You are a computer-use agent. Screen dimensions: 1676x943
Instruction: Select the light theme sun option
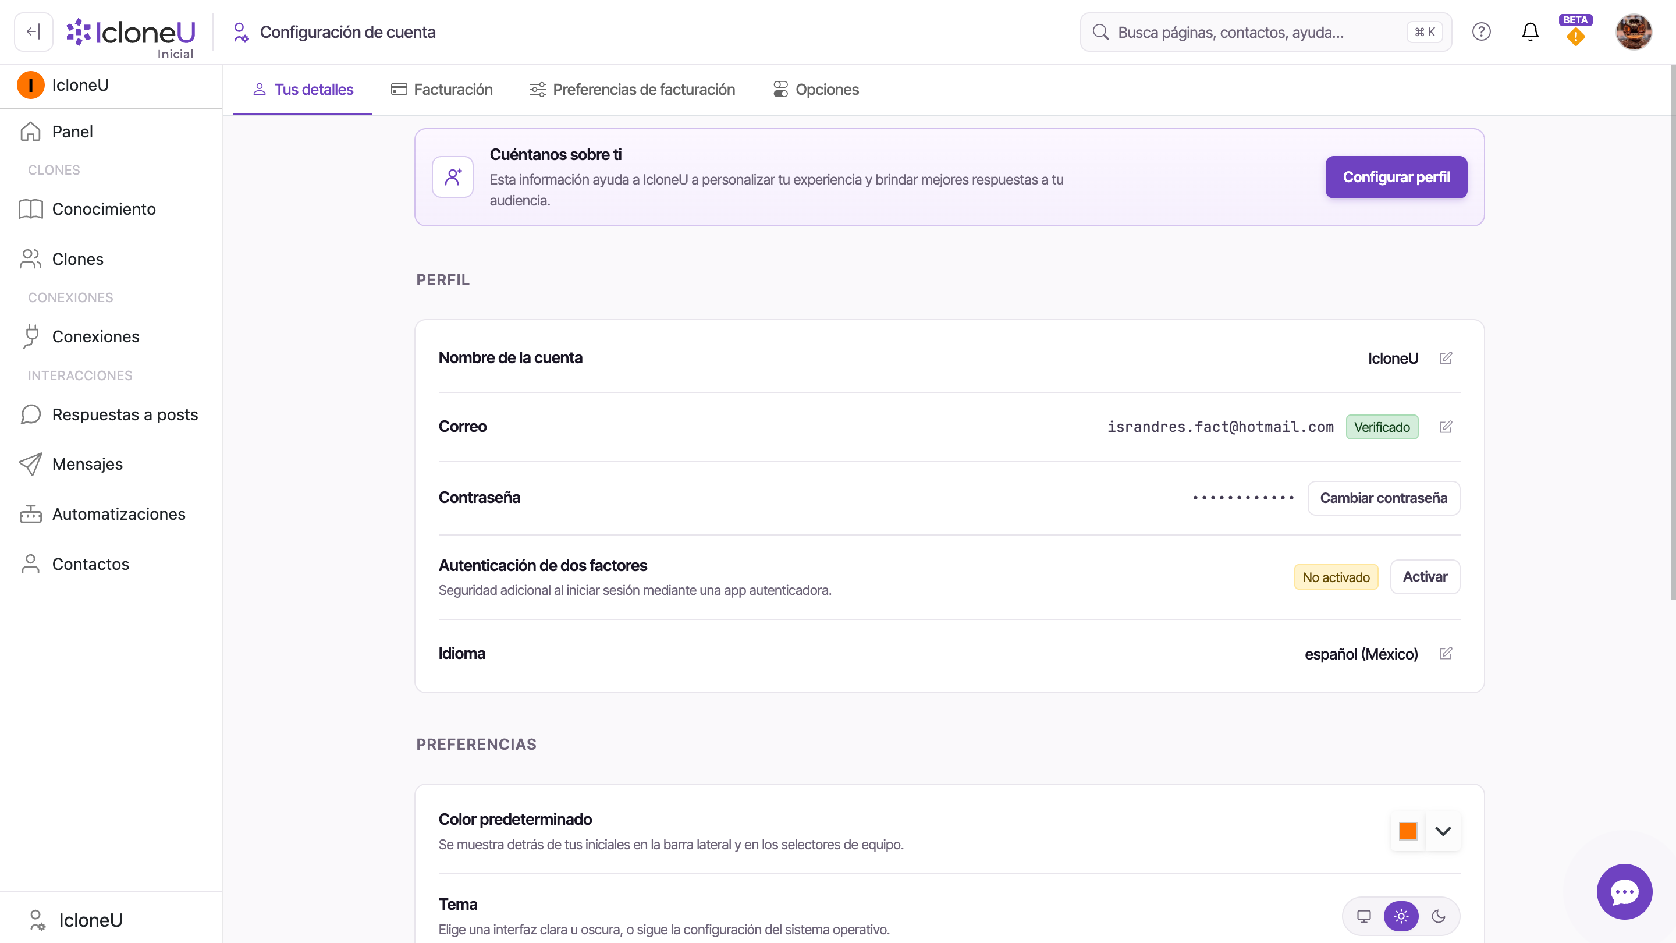click(1401, 916)
